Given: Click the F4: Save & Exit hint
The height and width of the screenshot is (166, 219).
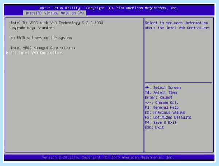Looking at the screenshot, I should point(161,122).
